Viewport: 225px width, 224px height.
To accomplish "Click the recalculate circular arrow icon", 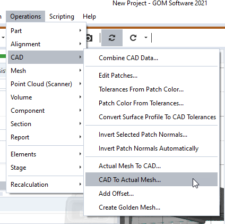I will (x=133, y=38).
